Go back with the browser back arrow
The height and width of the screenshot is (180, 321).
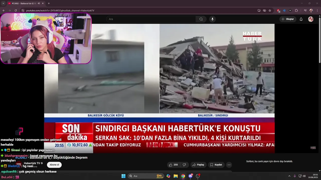tap(4, 10)
